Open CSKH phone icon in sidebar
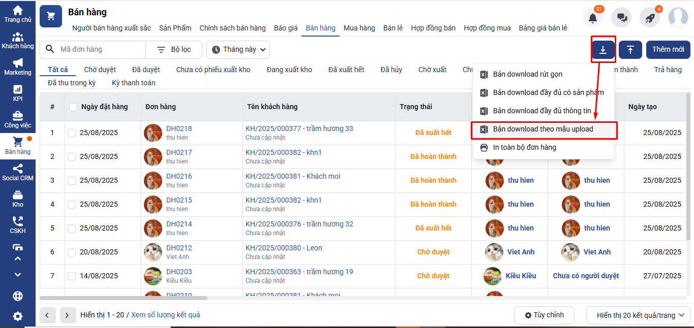The width and height of the screenshot is (694, 328). 18,225
